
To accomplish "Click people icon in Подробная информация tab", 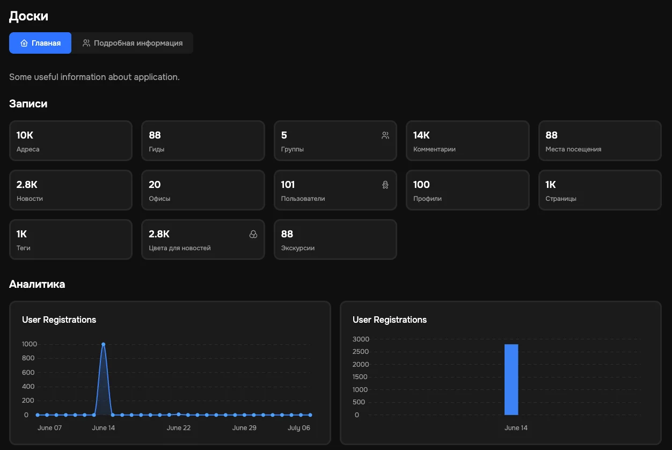I will (x=86, y=43).
